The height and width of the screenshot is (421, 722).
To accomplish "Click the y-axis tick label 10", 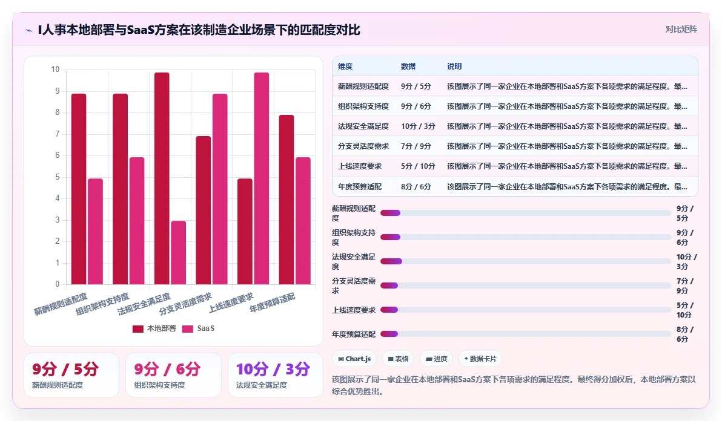I will coord(55,70).
